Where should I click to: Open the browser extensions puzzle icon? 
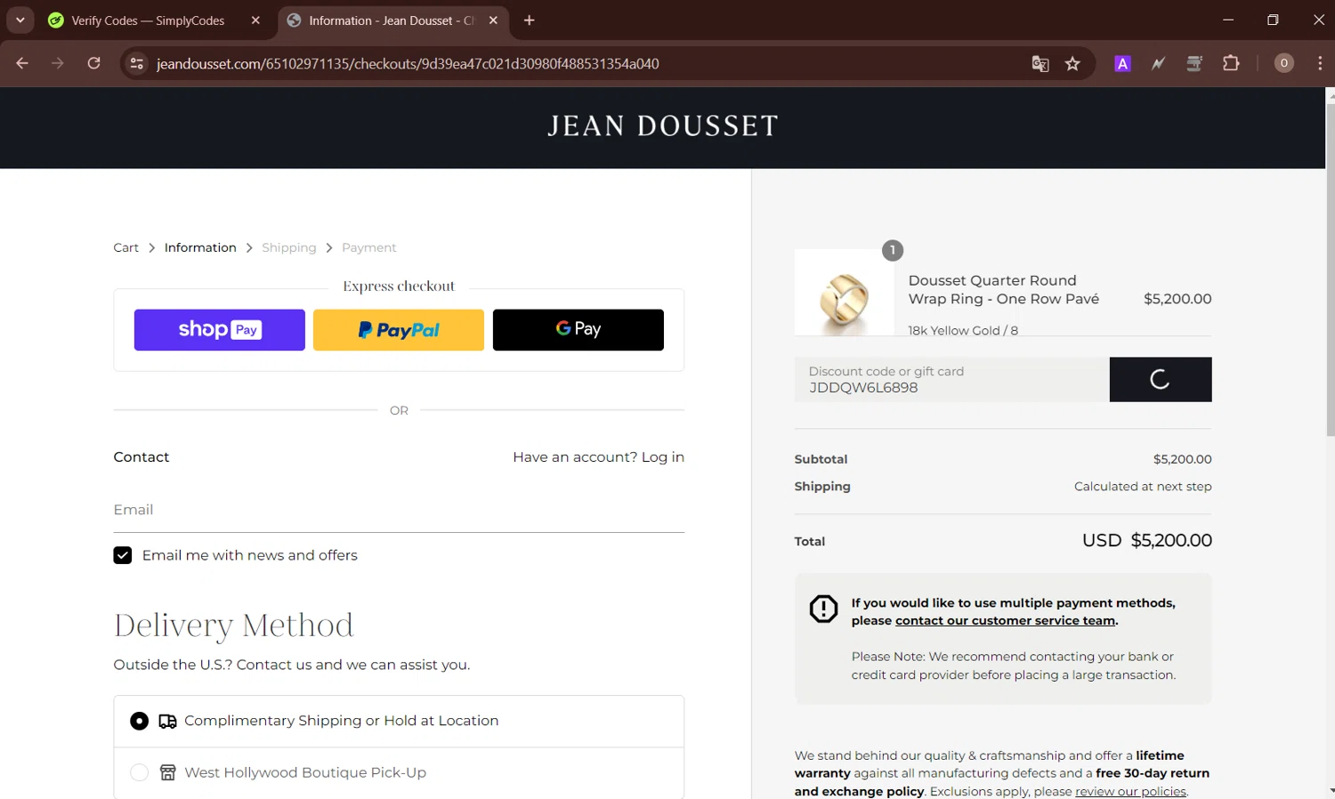pyautogui.click(x=1231, y=63)
